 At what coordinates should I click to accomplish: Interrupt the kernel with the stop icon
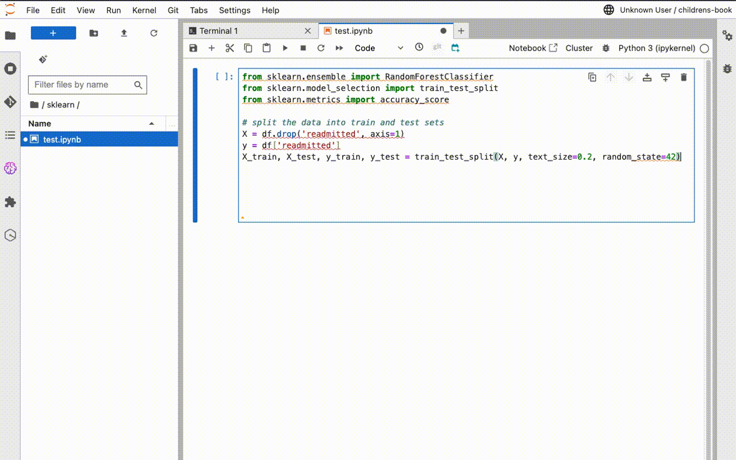[303, 48]
